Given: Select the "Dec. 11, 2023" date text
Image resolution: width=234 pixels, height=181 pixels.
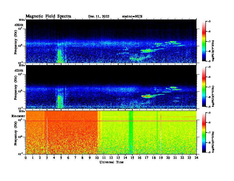Looking at the screenshot, I should tap(99, 16).
